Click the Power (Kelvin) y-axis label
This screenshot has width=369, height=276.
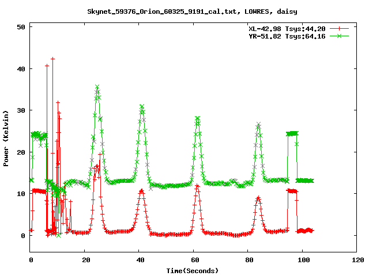[x=6, y=139]
